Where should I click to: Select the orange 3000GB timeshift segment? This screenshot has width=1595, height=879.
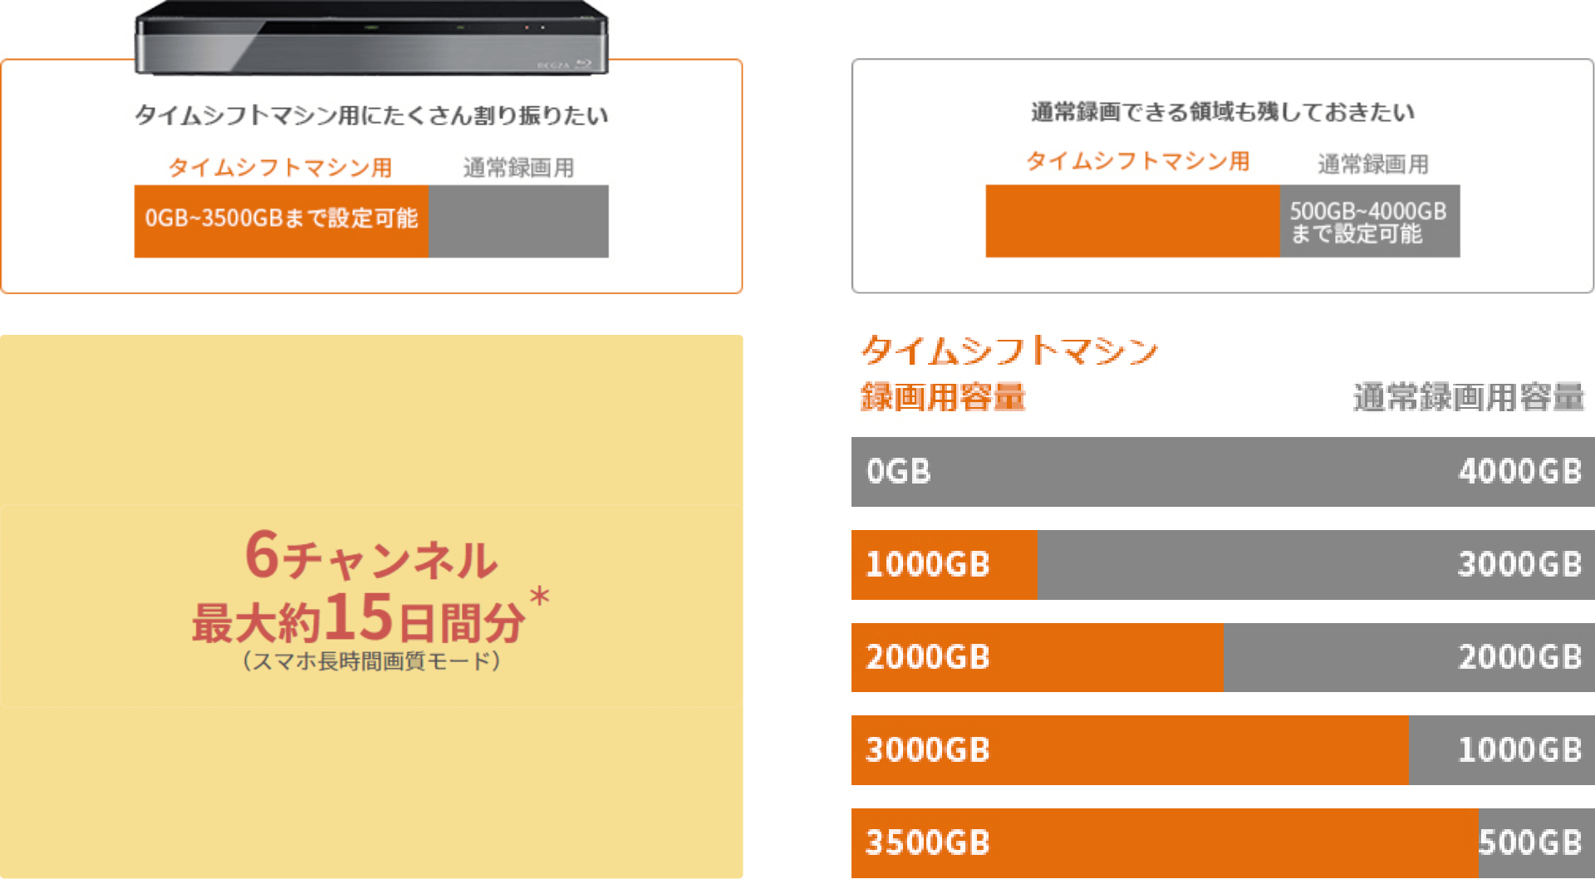tap(1130, 750)
